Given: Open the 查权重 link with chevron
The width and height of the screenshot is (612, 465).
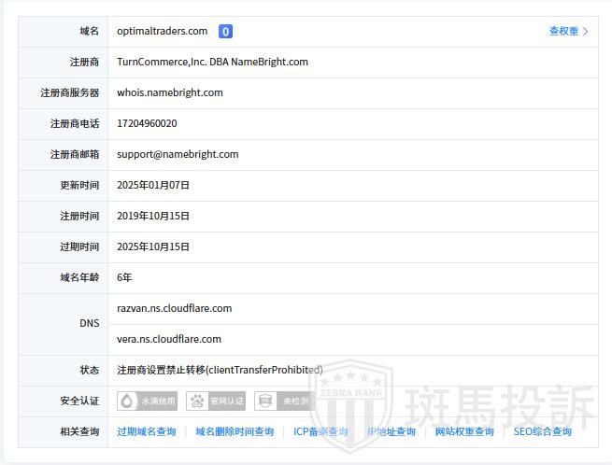Looking at the screenshot, I should [x=568, y=32].
